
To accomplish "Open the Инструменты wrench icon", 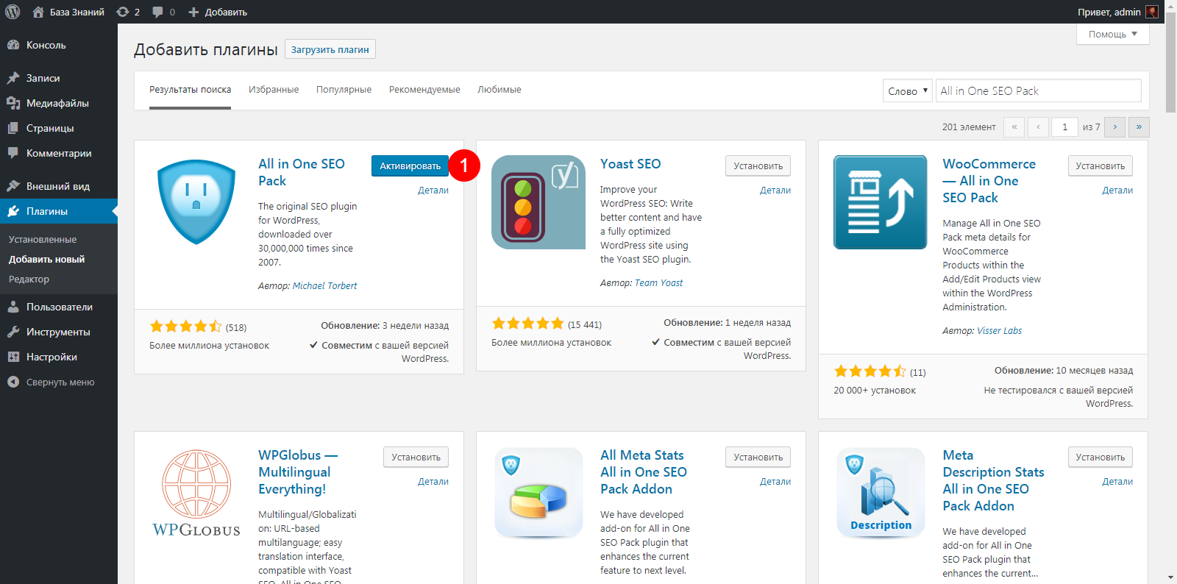I will click(x=13, y=332).
